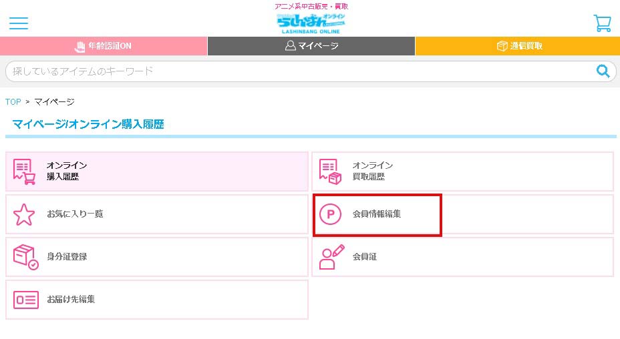The image size is (620, 339).
Task: Click the ID registration box icon
Action: click(25, 257)
